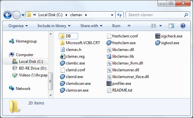Click Burn in the toolbar
The width and height of the screenshot is (193, 118).
pyautogui.click(x=116, y=26)
